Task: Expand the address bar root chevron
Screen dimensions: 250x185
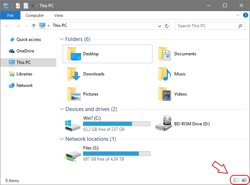Action: [x=48, y=26]
